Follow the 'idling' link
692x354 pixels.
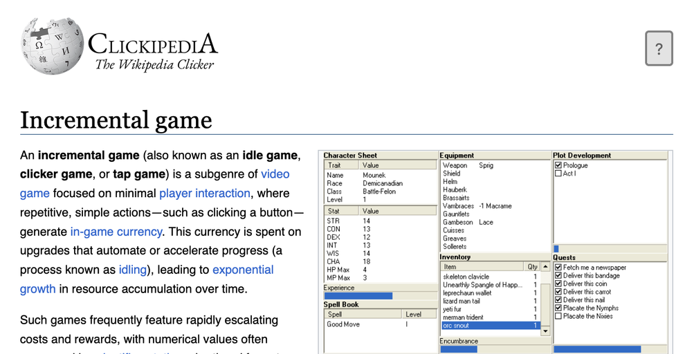click(x=133, y=270)
